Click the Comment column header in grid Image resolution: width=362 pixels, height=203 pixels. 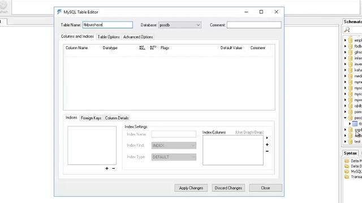tap(258, 48)
